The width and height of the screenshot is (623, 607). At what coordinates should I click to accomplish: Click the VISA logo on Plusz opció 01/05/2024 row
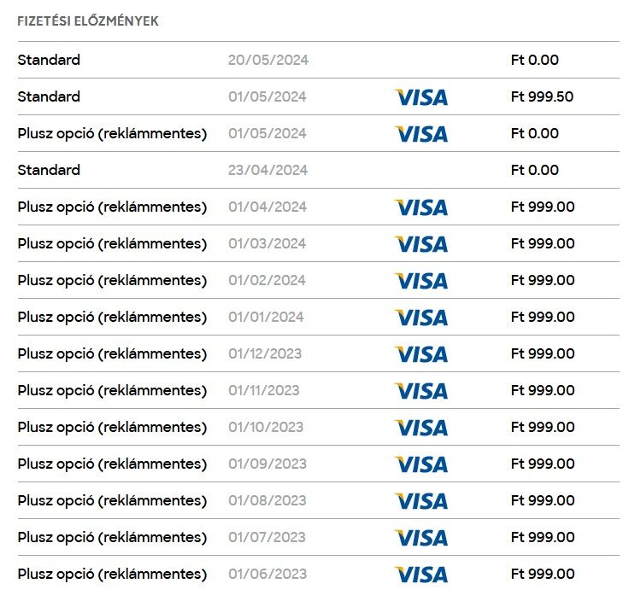point(421,134)
